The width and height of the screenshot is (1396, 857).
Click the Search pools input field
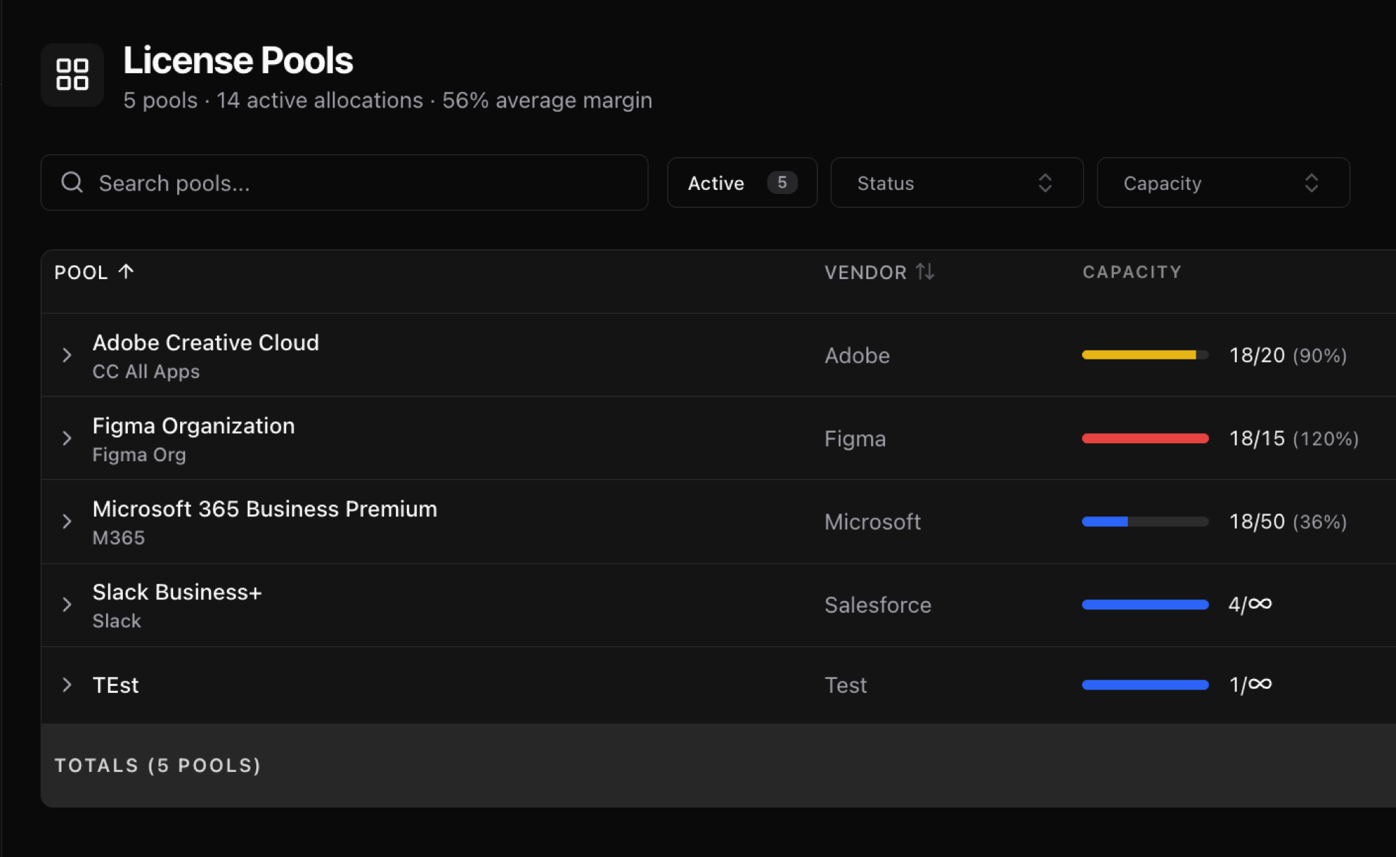coord(363,183)
